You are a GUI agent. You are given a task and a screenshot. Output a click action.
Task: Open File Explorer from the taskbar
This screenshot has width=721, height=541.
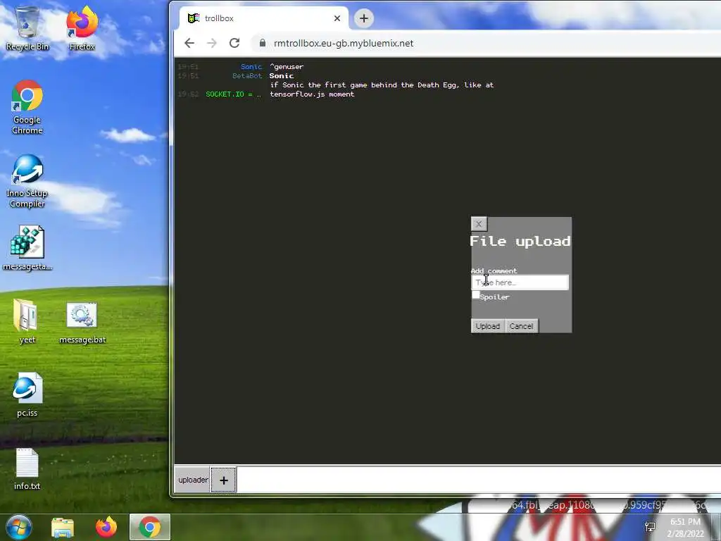pyautogui.click(x=63, y=527)
